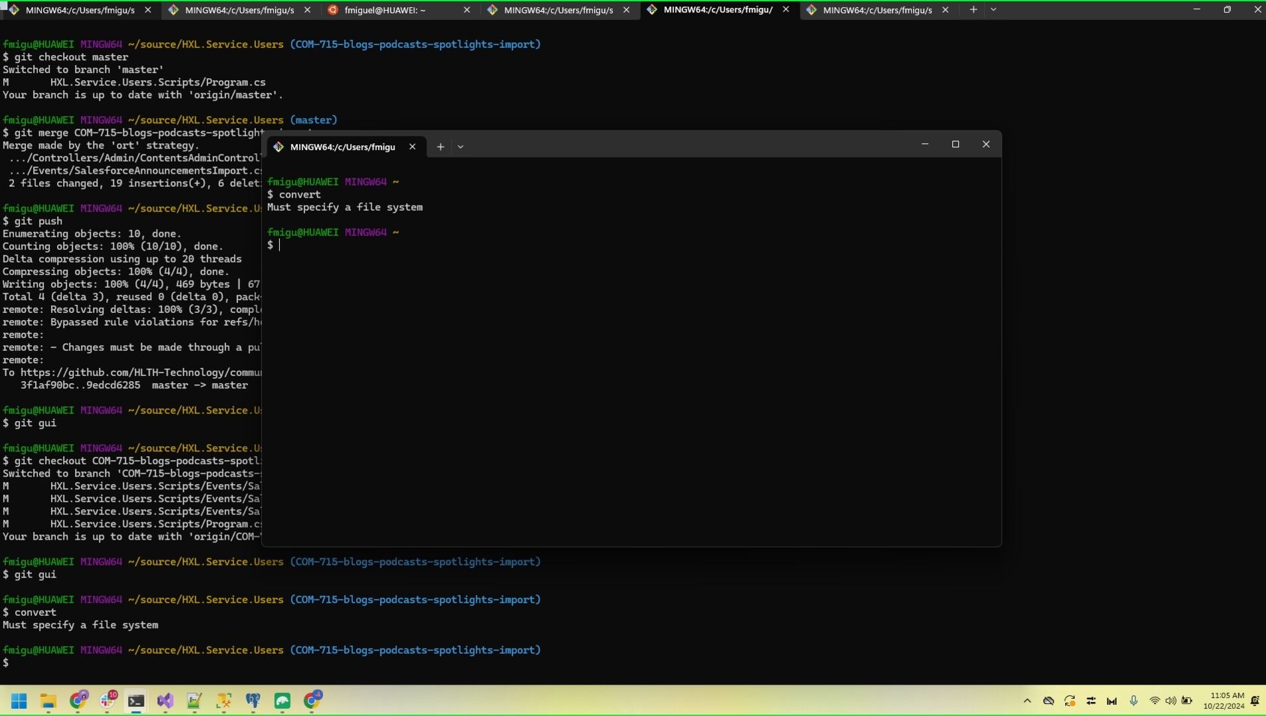This screenshot has width=1266, height=716.
Task: Close the tab in the floating terminal
Action: point(412,147)
